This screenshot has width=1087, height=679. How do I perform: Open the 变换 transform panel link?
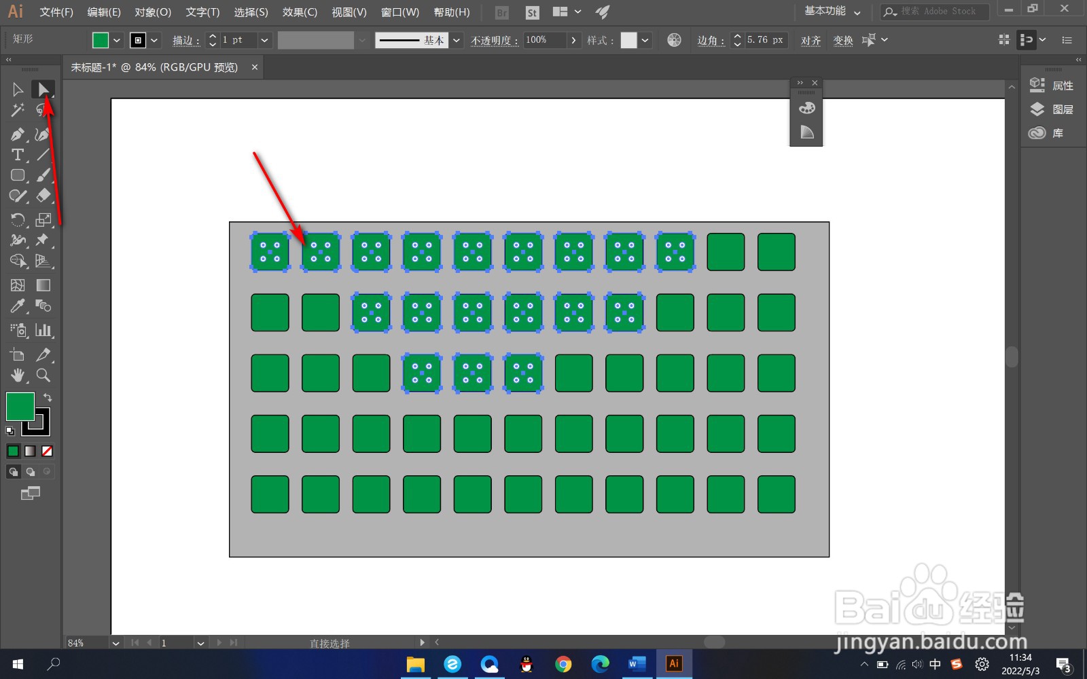tap(843, 41)
